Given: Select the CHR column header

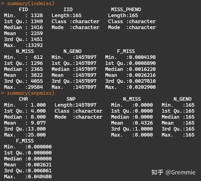Looking at the screenshot, I should coord(23,99).
